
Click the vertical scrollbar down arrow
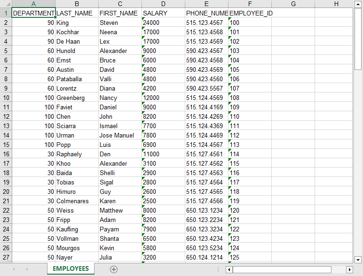coord(358,259)
